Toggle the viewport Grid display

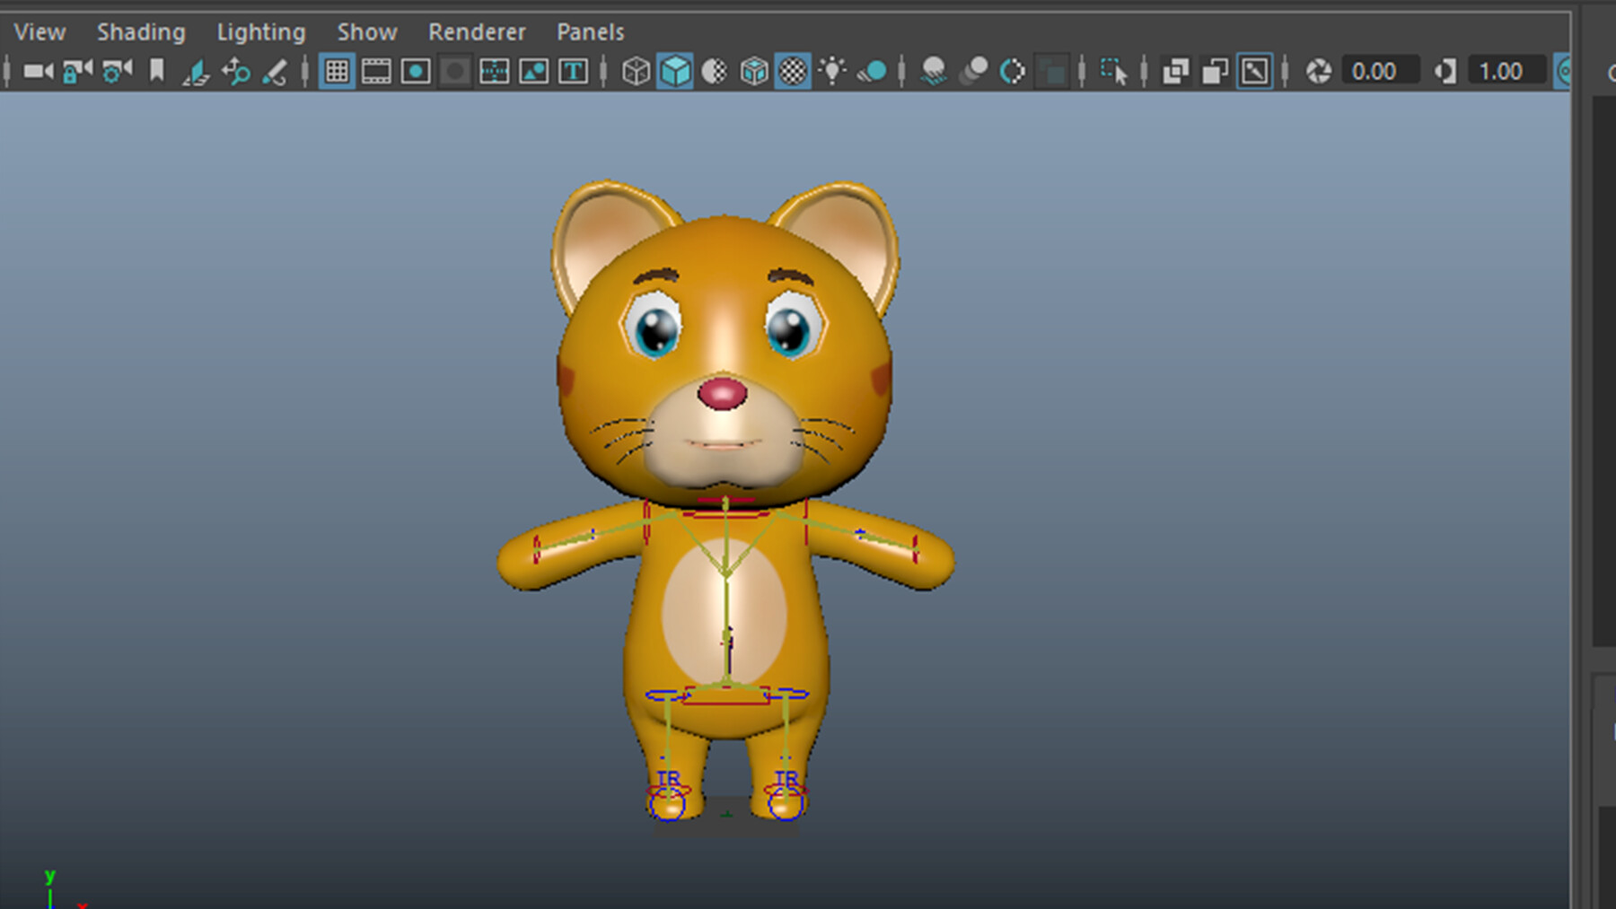pyautogui.click(x=337, y=70)
